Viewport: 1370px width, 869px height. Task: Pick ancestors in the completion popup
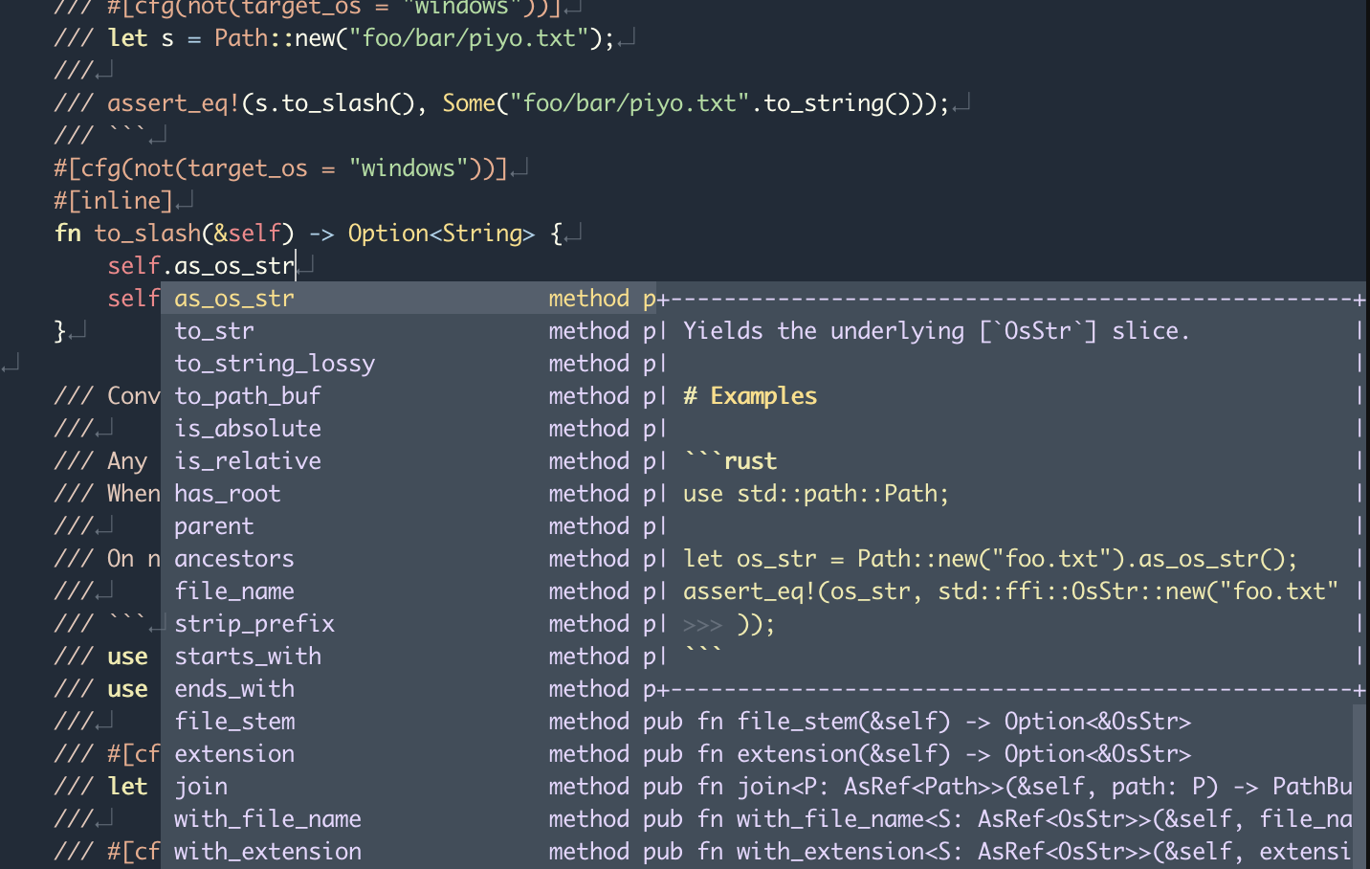pyautogui.click(x=234, y=558)
